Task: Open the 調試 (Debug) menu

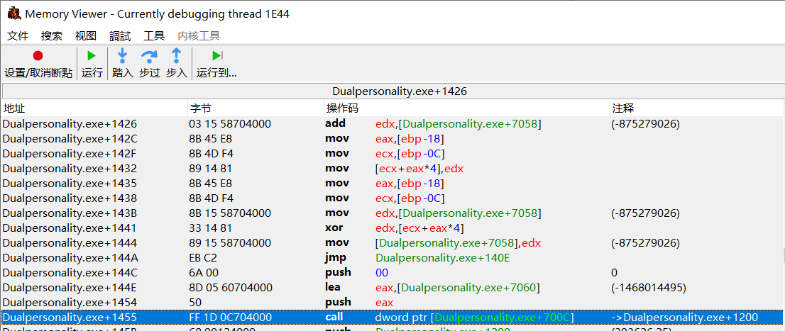Action: point(120,35)
